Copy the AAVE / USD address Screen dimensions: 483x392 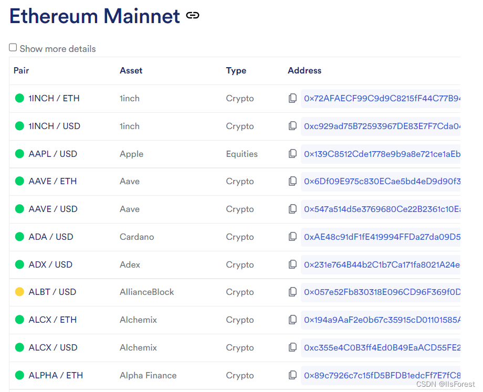coord(292,209)
